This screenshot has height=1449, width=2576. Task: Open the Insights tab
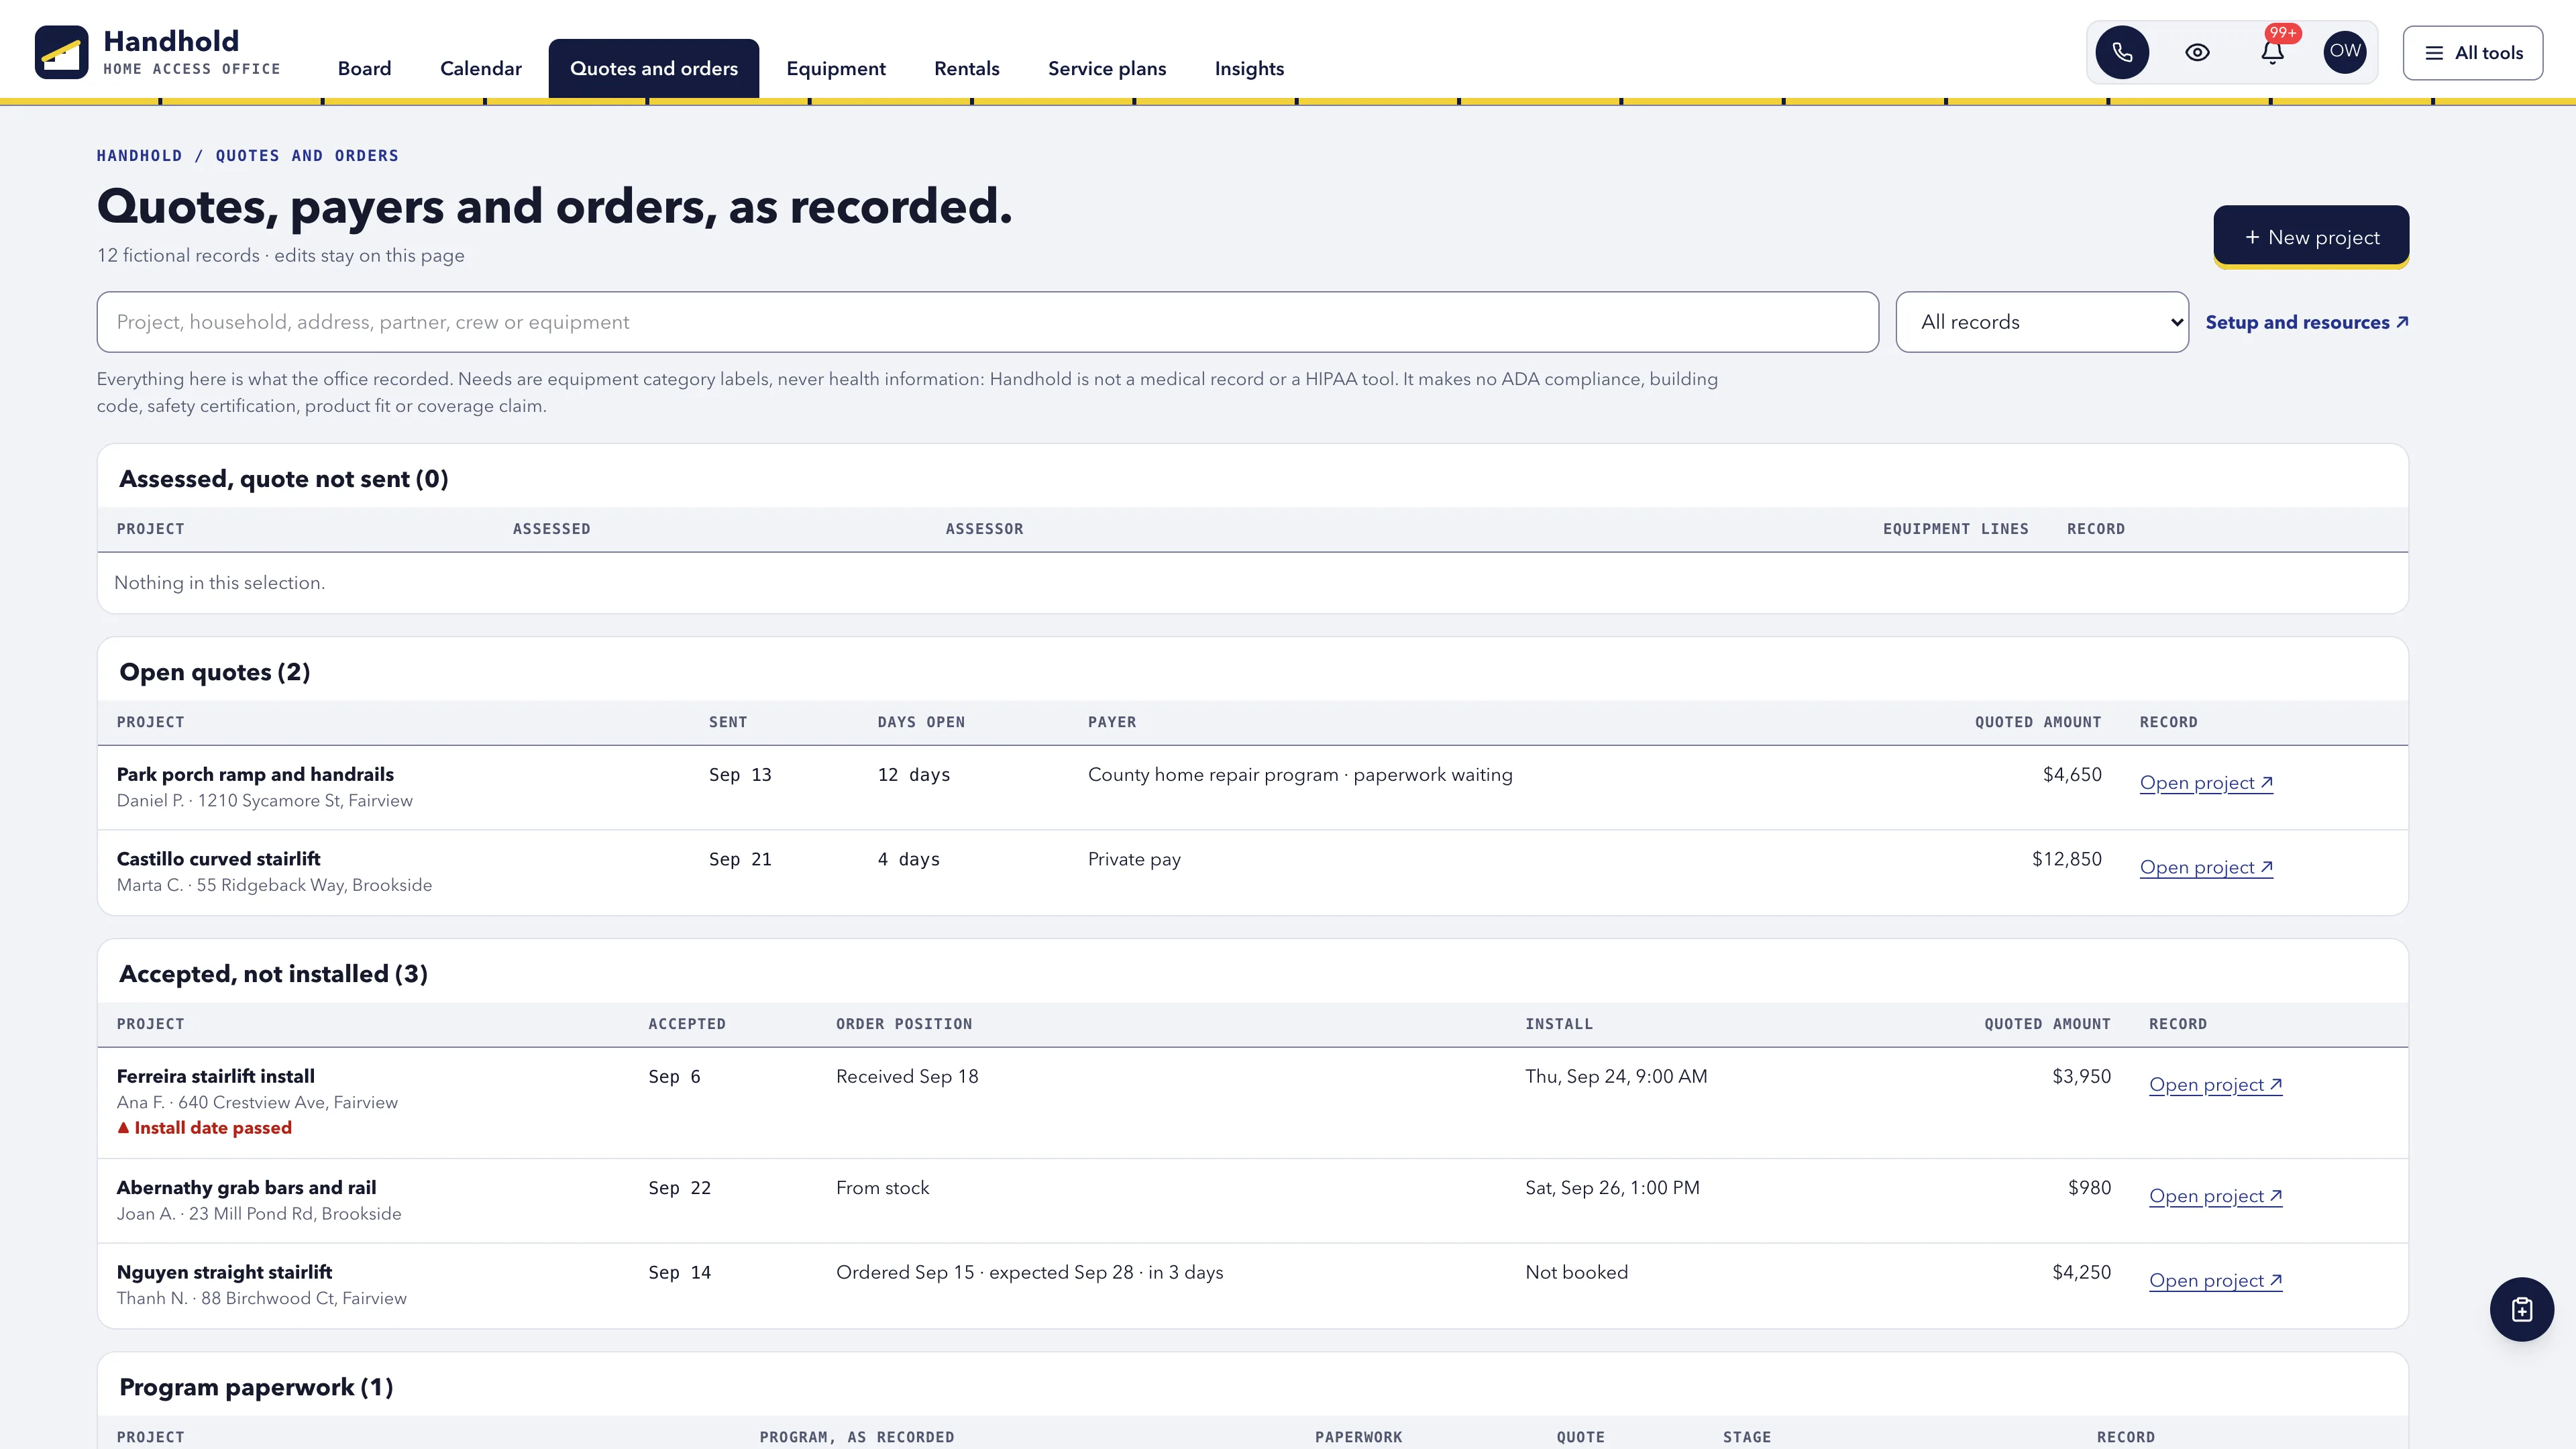coord(1249,68)
